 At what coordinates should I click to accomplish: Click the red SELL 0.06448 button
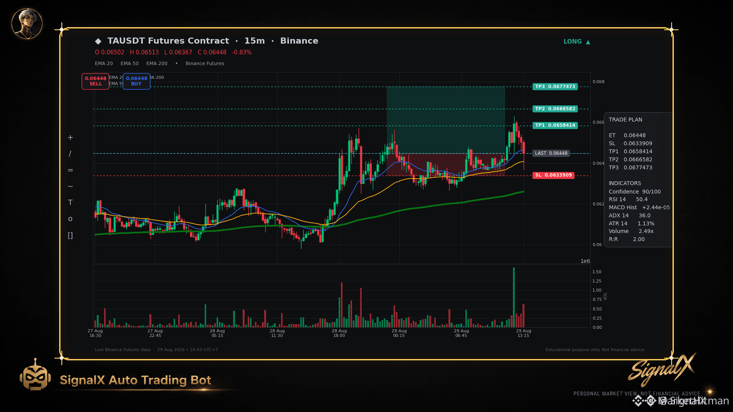(95, 81)
